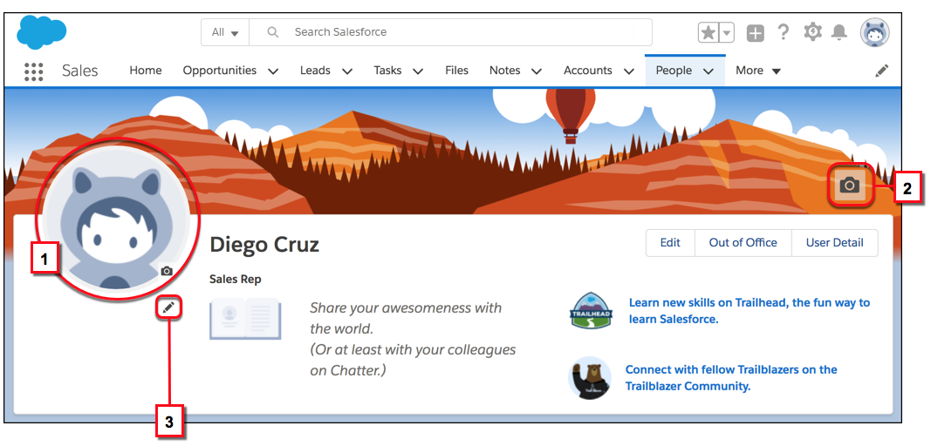Open the Tasks tab

tap(387, 71)
